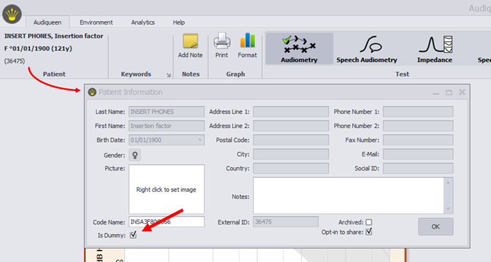
Task: Click into Address Line 1 field
Action: coord(291,111)
